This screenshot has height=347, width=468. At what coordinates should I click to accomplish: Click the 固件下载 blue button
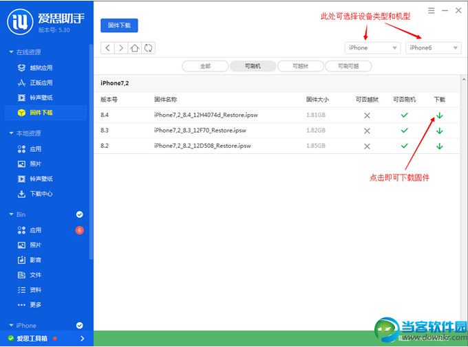click(119, 25)
